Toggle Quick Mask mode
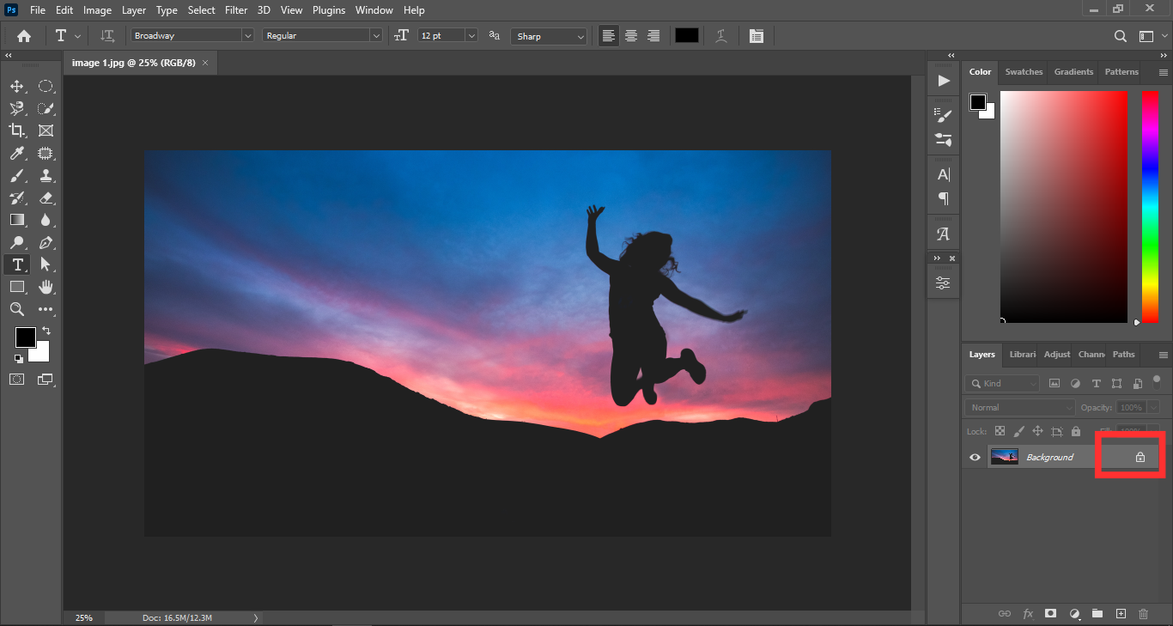Viewport: 1173px width, 626px height. coord(16,379)
